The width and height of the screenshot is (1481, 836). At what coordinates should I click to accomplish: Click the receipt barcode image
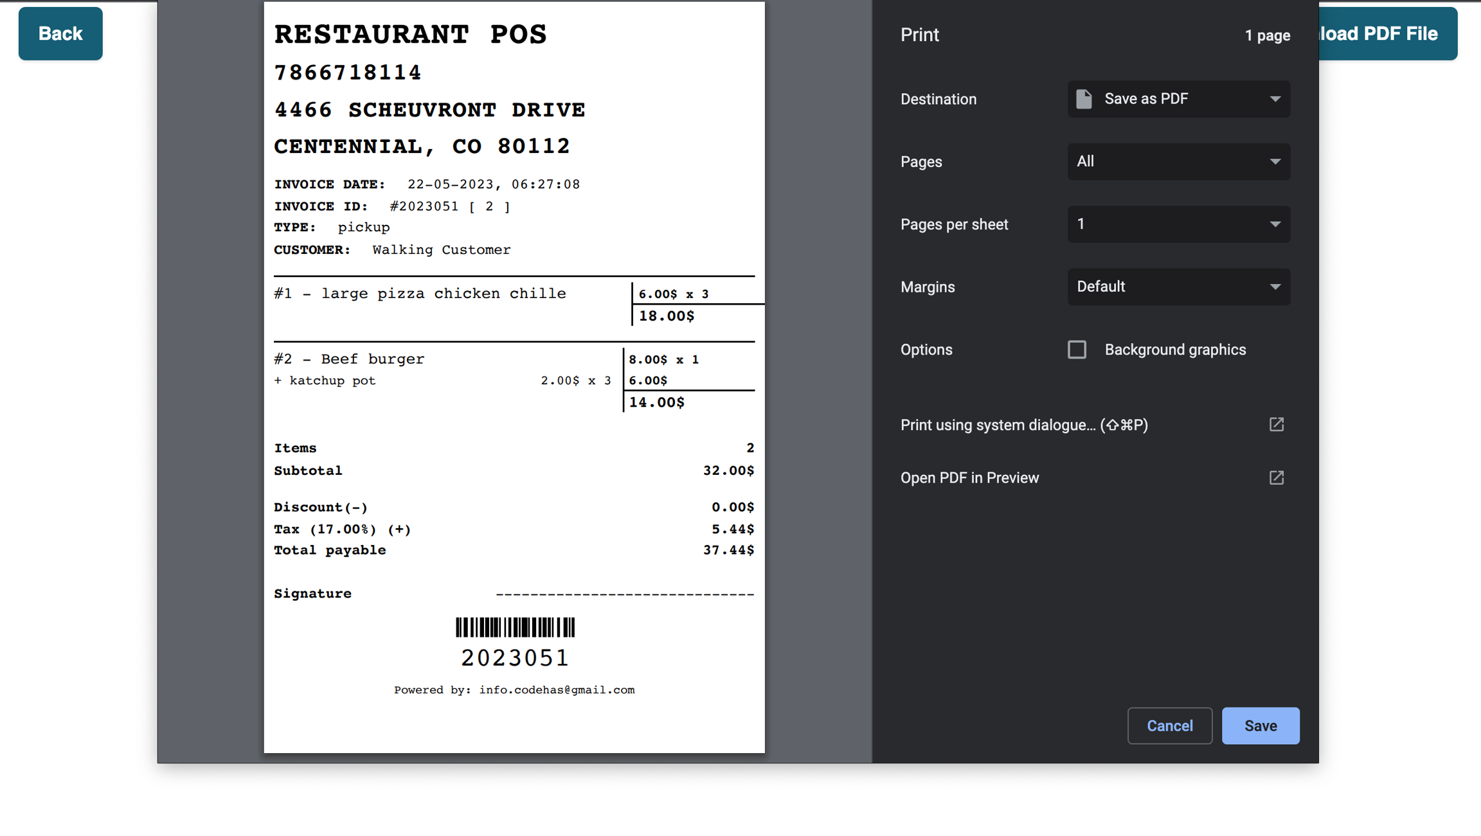515,627
